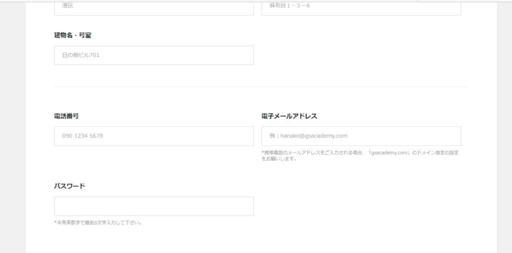Click the 建物名・号室 input box

tap(153, 55)
